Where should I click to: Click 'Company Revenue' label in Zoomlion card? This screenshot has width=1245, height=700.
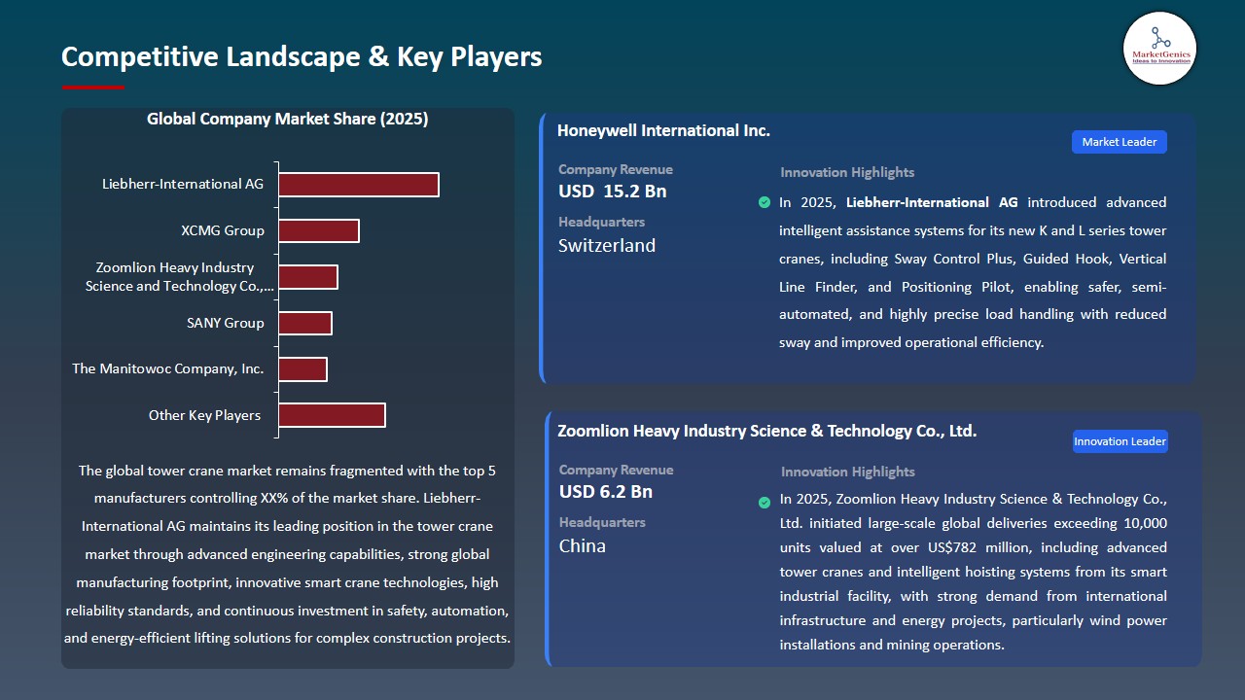617,470
